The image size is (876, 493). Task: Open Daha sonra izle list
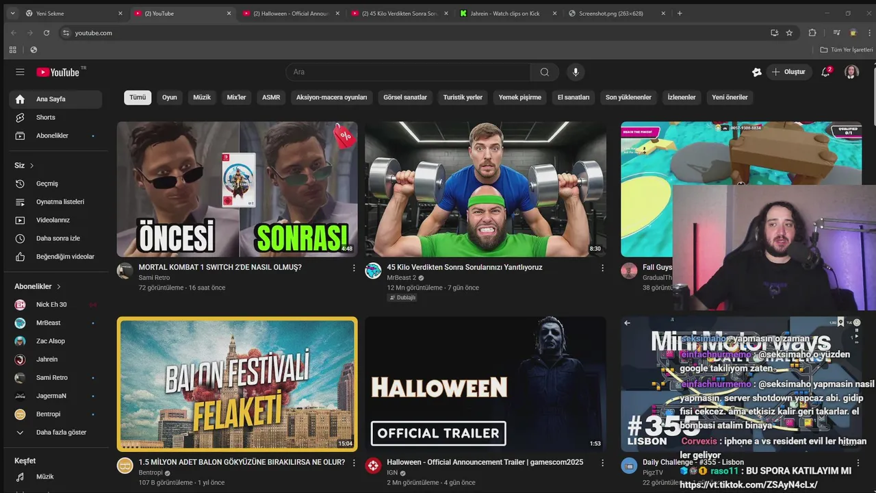55,238
